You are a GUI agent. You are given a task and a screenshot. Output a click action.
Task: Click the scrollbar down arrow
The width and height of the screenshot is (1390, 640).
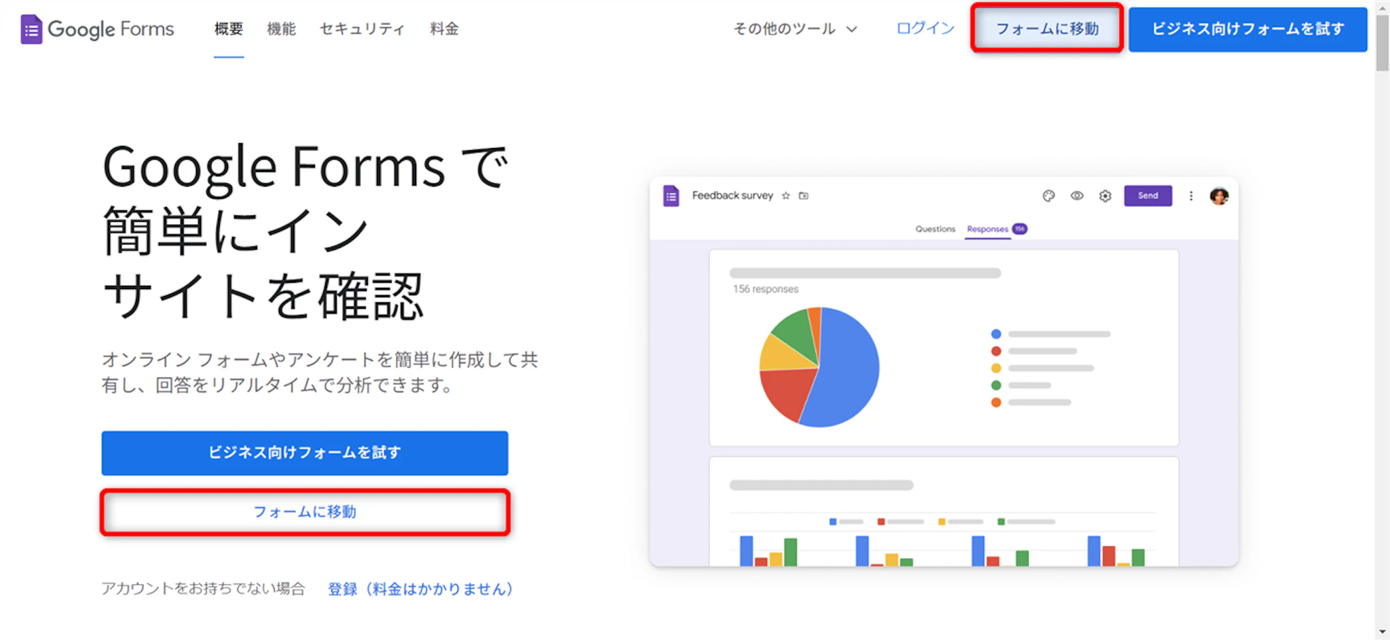[x=1382, y=632]
